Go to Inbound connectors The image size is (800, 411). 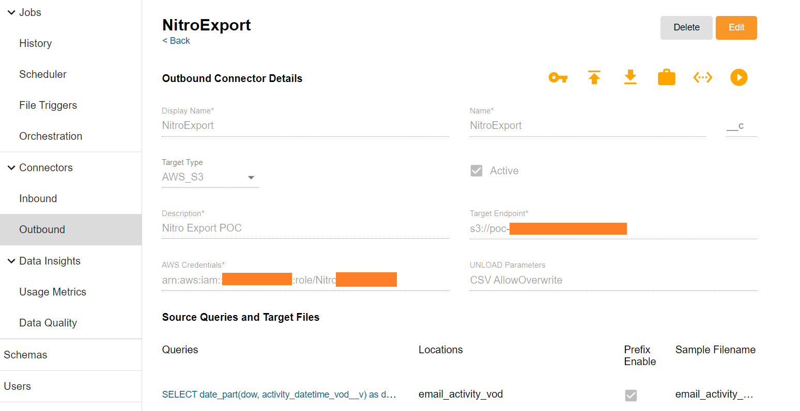pyautogui.click(x=38, y=199)
